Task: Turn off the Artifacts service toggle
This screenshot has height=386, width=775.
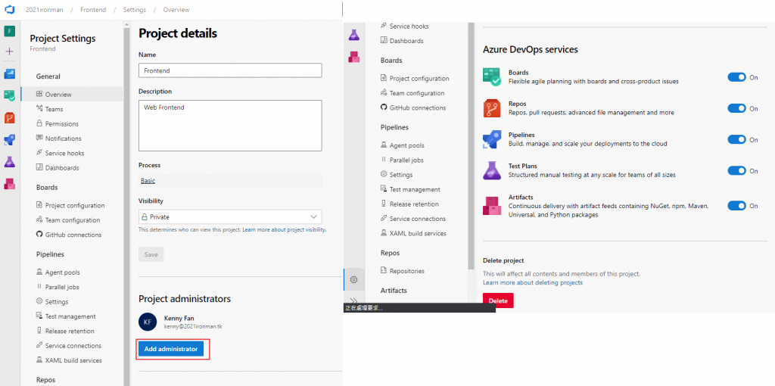Action: coord(736,206)
